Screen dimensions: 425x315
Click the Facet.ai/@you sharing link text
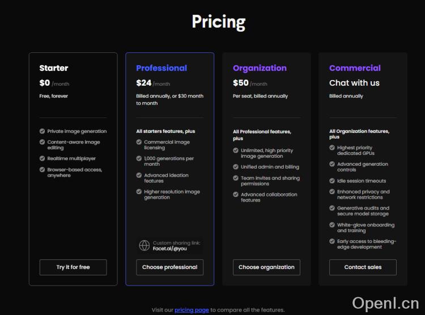169,249
